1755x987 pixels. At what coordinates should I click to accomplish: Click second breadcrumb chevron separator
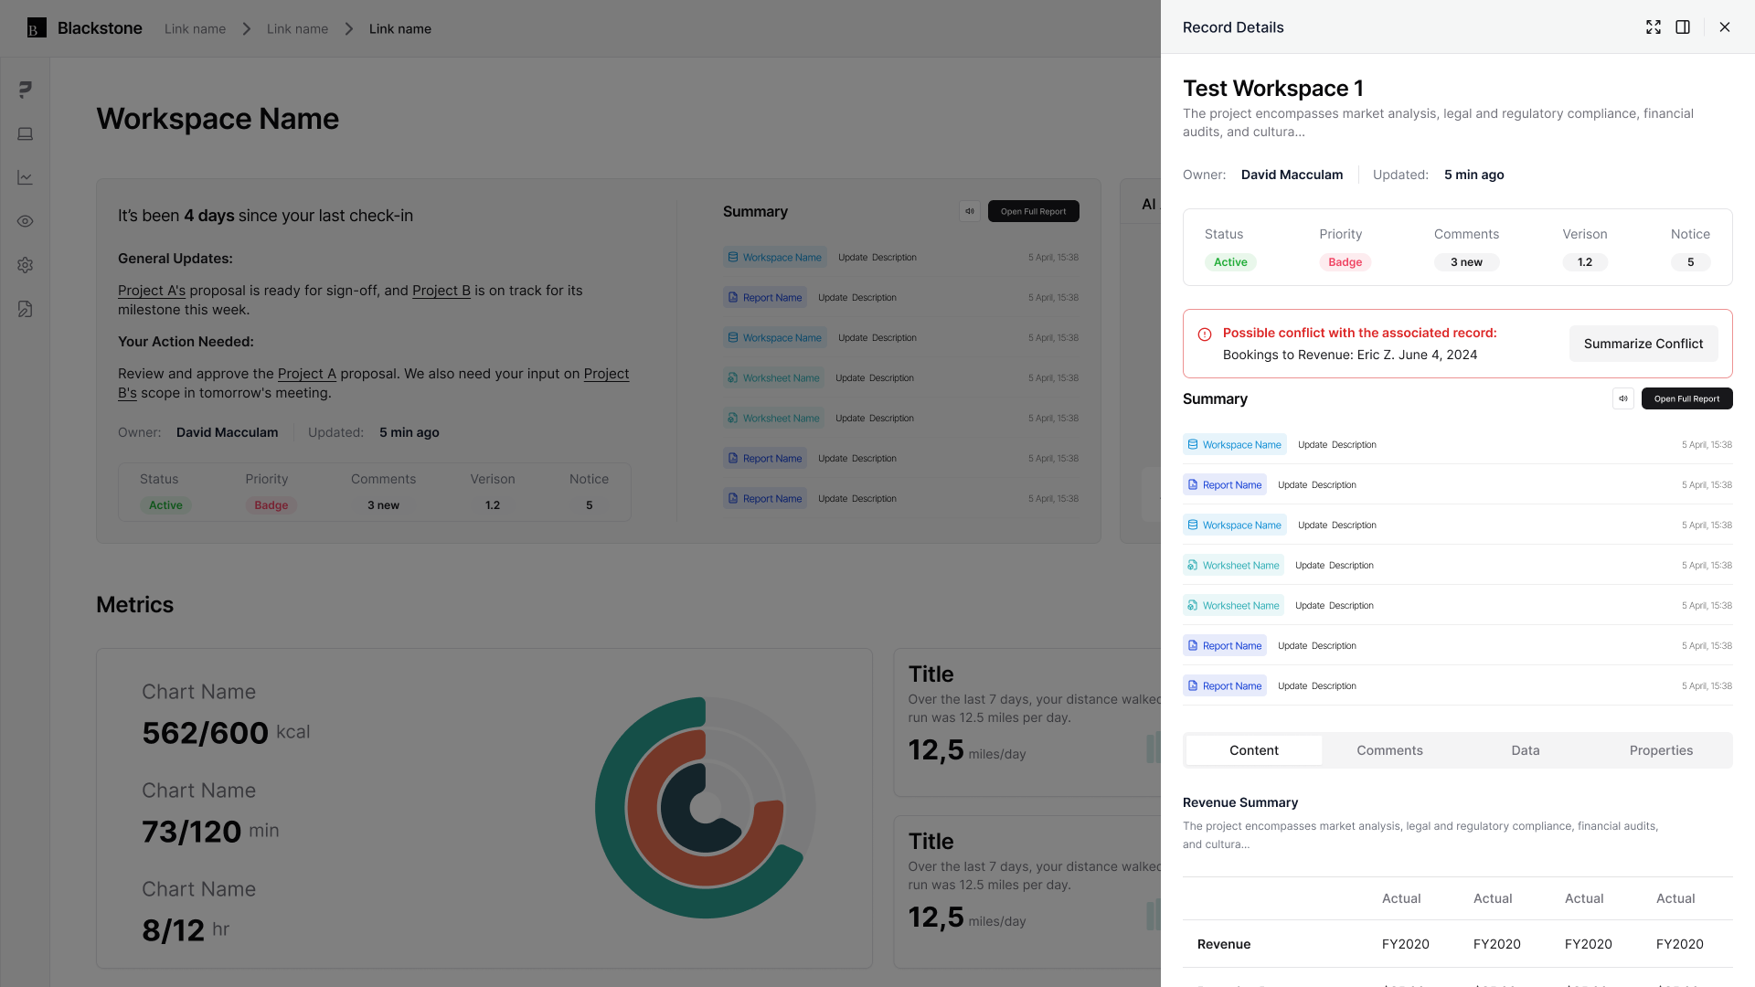click(x=349, y=29)
